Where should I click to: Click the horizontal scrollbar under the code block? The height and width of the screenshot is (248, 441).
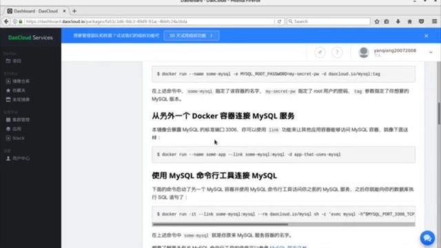click(220, 225)
